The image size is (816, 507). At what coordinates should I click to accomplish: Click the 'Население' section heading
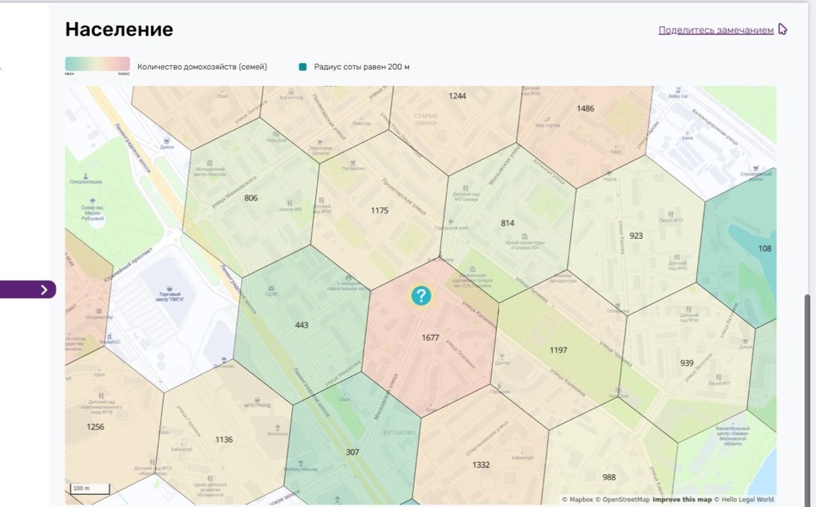click(119, 29)
